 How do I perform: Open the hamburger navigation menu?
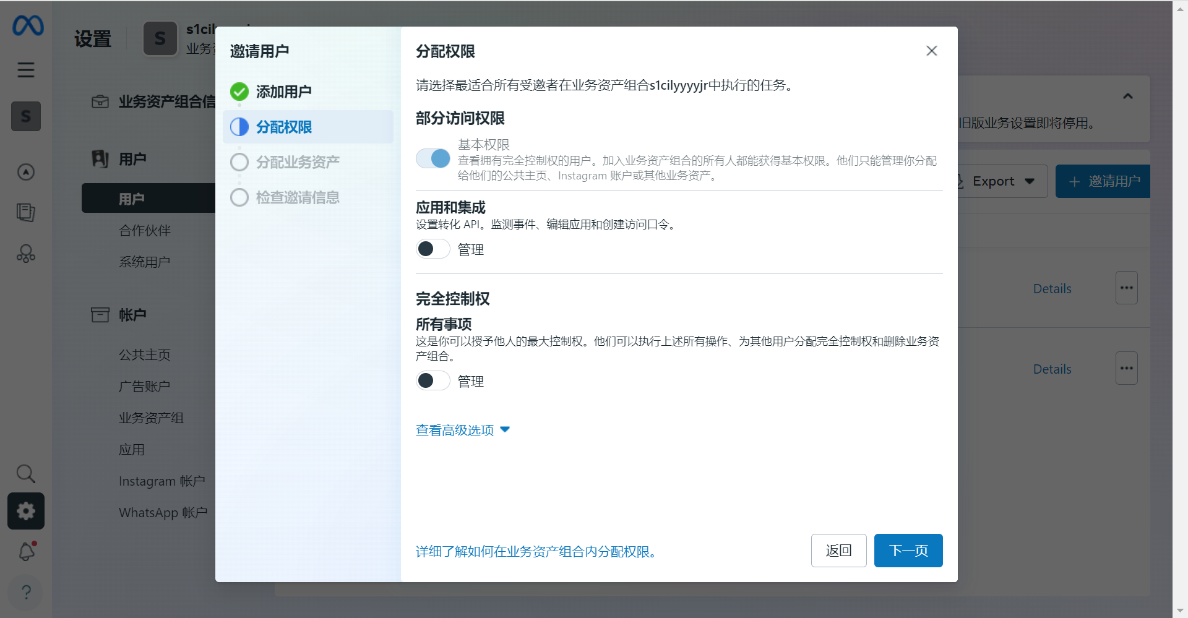click(25, 70)
